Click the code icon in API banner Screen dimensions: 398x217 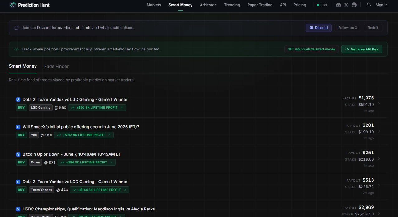(17, 49)
